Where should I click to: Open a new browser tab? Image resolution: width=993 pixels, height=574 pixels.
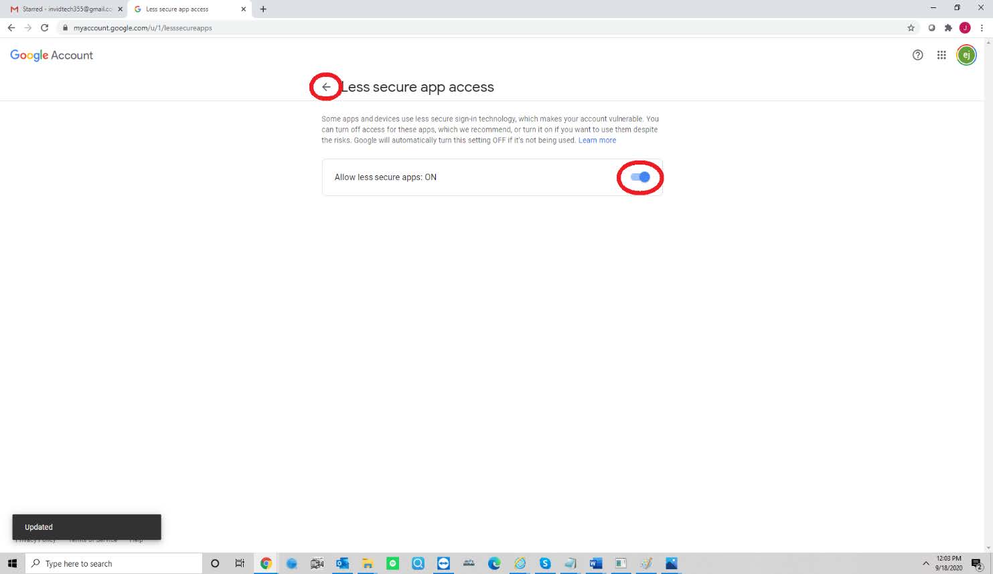click(x=263, y=9)
